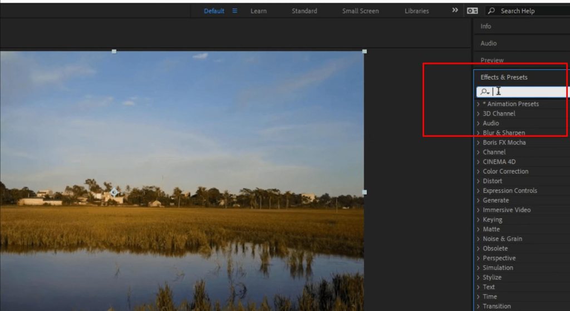Expand the Color Correction category

tap(478, 171)
